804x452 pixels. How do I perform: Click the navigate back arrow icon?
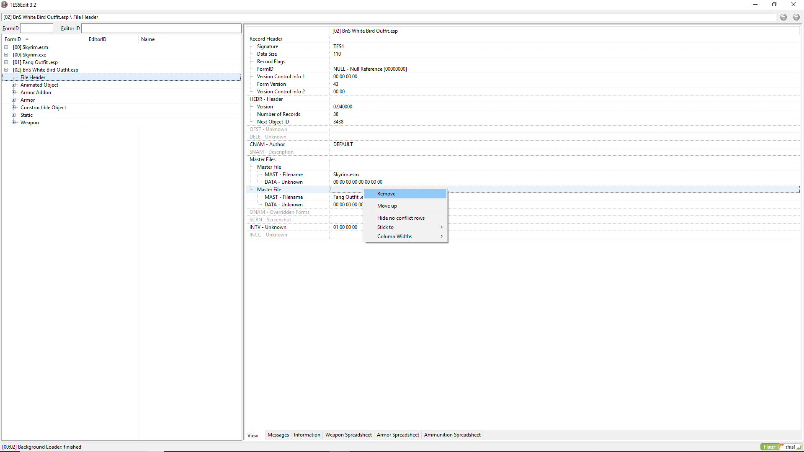pos(783,17)
